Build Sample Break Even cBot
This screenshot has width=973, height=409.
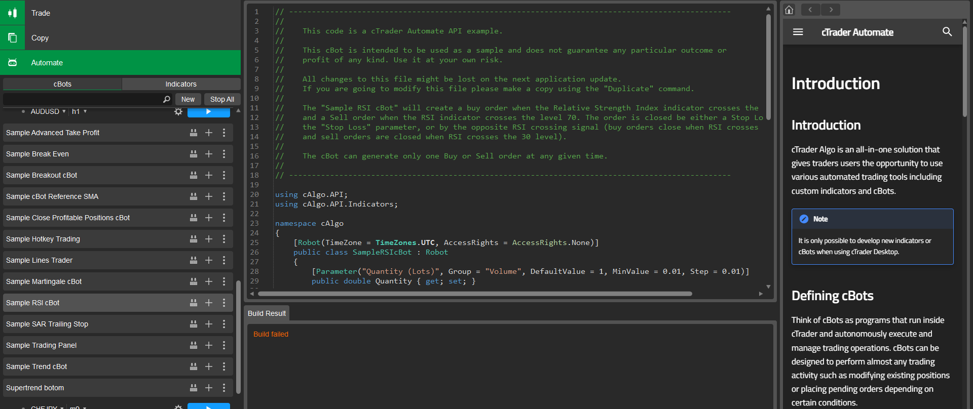[x=194, y=154]
